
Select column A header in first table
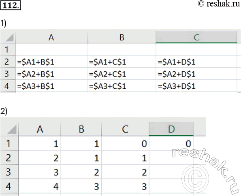(51, 37)
